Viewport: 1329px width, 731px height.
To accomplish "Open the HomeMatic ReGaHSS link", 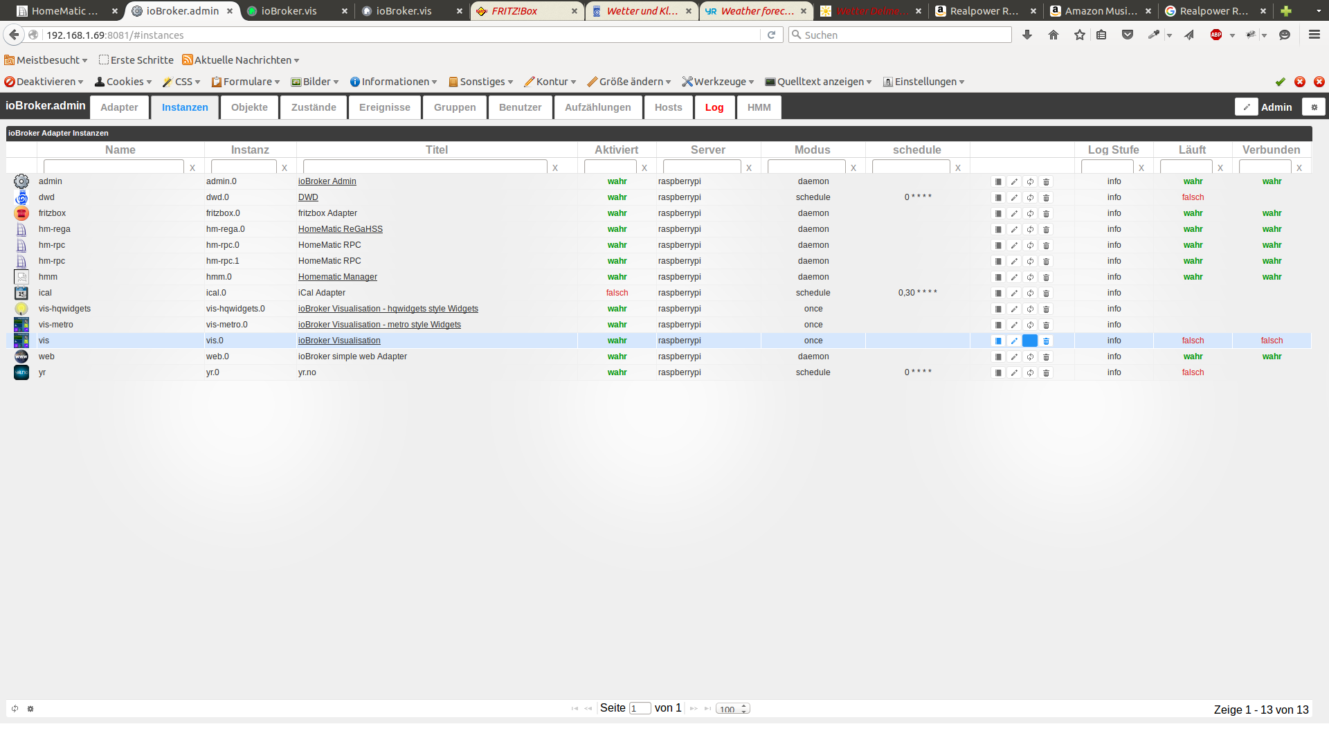I will 341,229.
